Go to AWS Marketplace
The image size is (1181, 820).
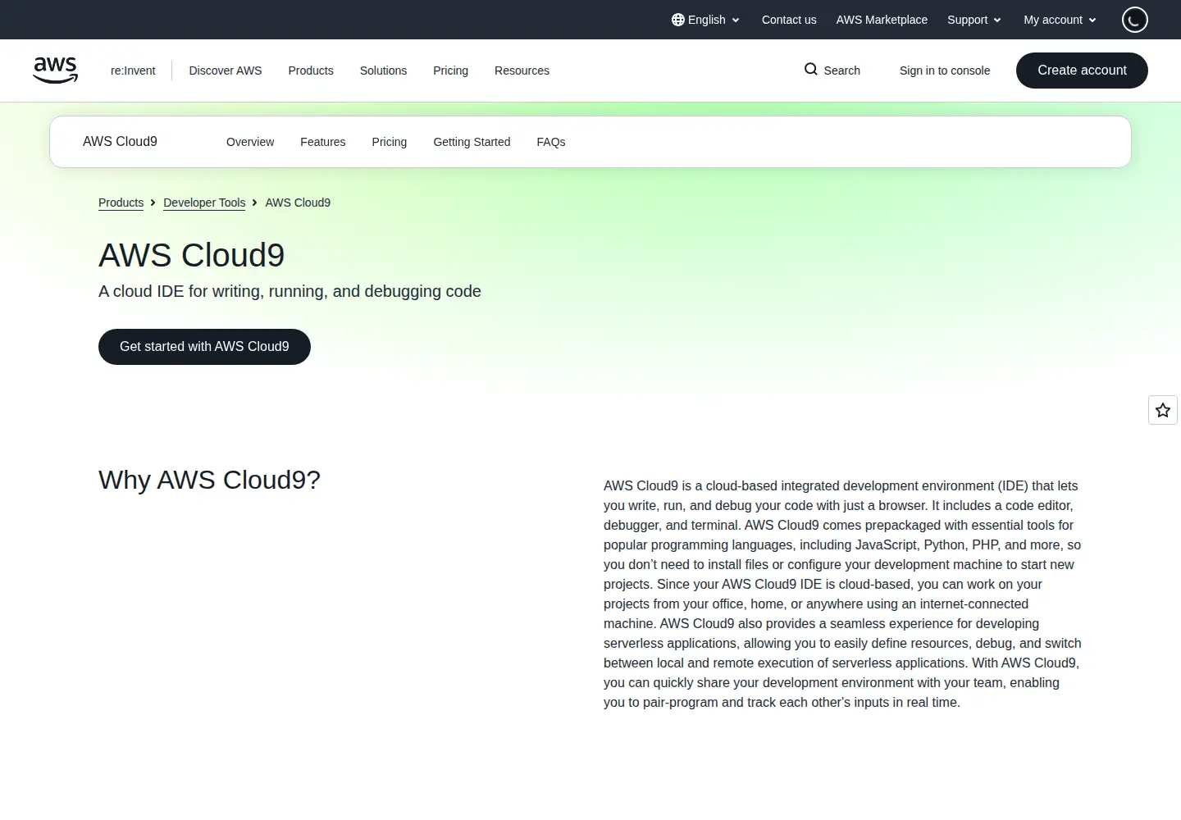(x=882, y=20)
